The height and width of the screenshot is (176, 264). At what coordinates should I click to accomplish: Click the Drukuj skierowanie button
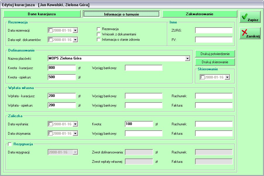pyautogui.click(x=215, y=62)
